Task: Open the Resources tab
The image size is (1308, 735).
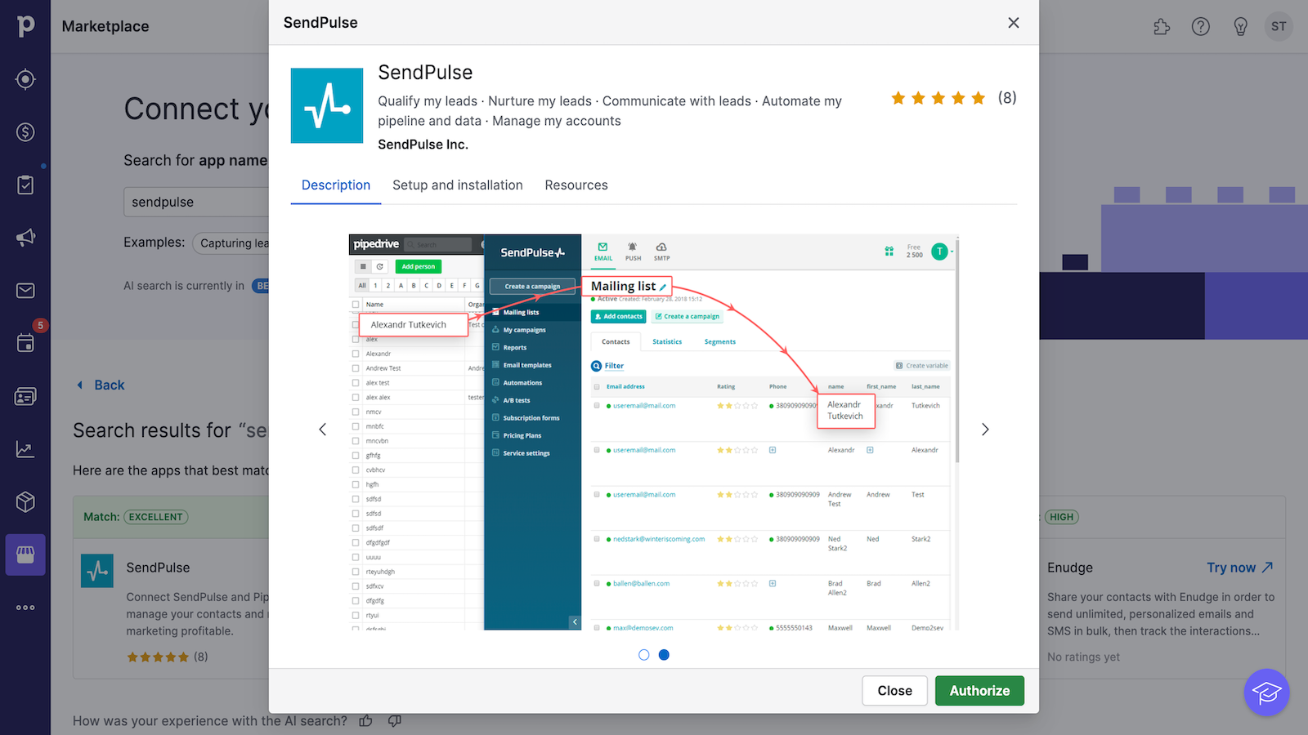Action: click(x=576, y=185)
